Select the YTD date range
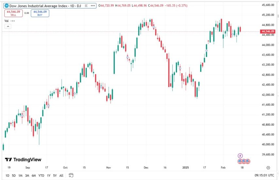Viewport: 279px width, 180px height. click(41, 175)
